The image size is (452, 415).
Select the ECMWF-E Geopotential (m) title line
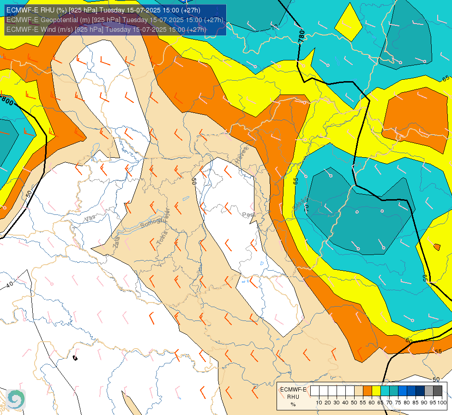click(115, 20)
